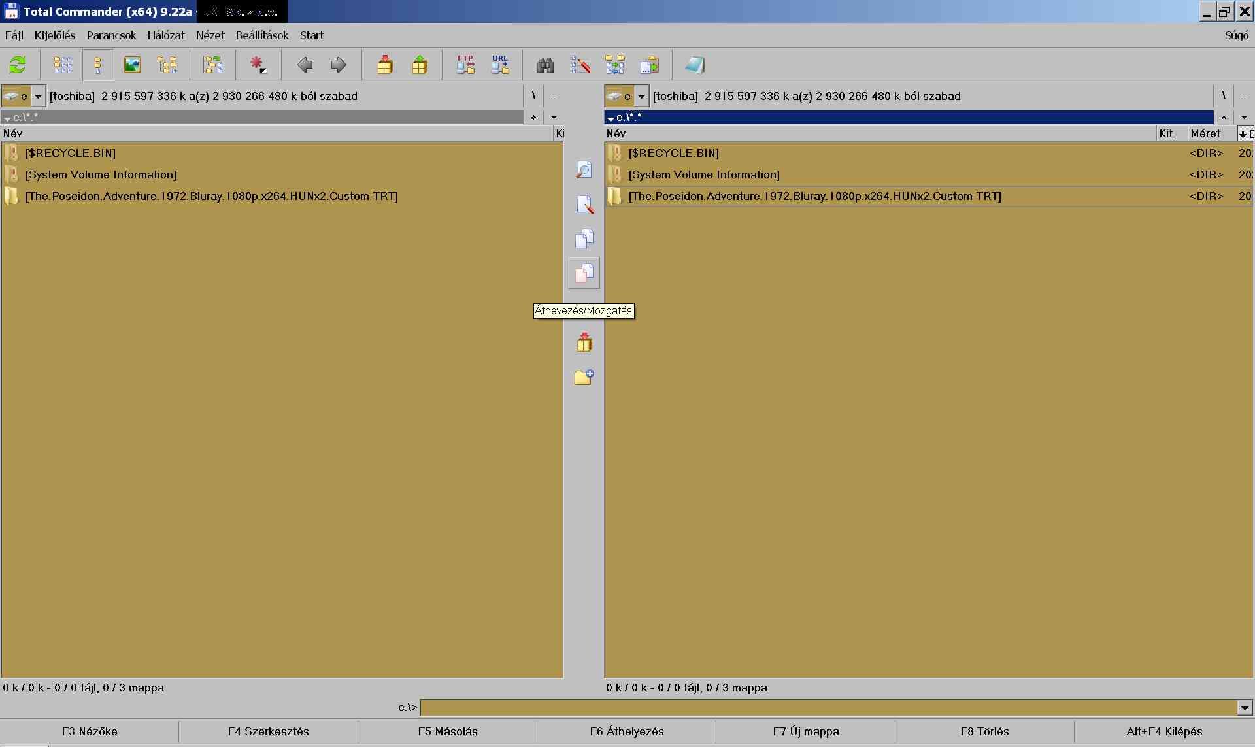The width and height of the screenshot is (1255, 747).
Task: Sort right panel by Méret column header
Action: [x=1211, y=133]
